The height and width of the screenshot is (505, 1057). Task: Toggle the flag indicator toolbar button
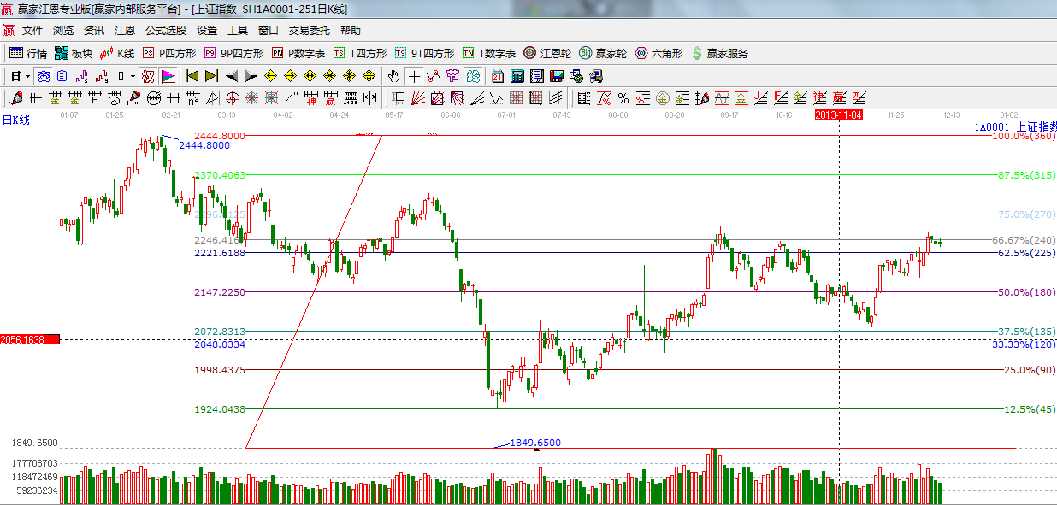click(x=168, y=76)
